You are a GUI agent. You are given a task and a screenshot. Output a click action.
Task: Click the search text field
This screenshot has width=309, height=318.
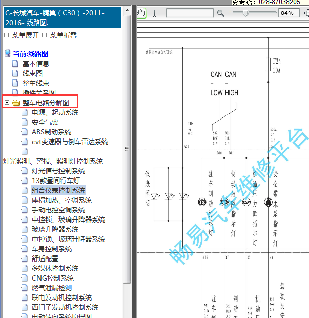pyautogui.click(x=190, y=13)
